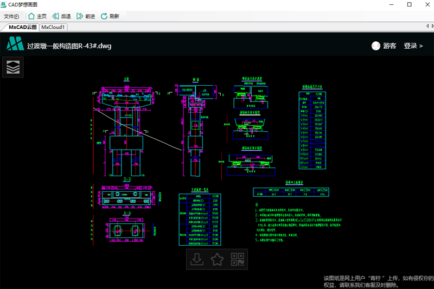Viewport: 434px width, 289px height.
Task: Show the QR code for this drawing
Action: coord(237,260)
